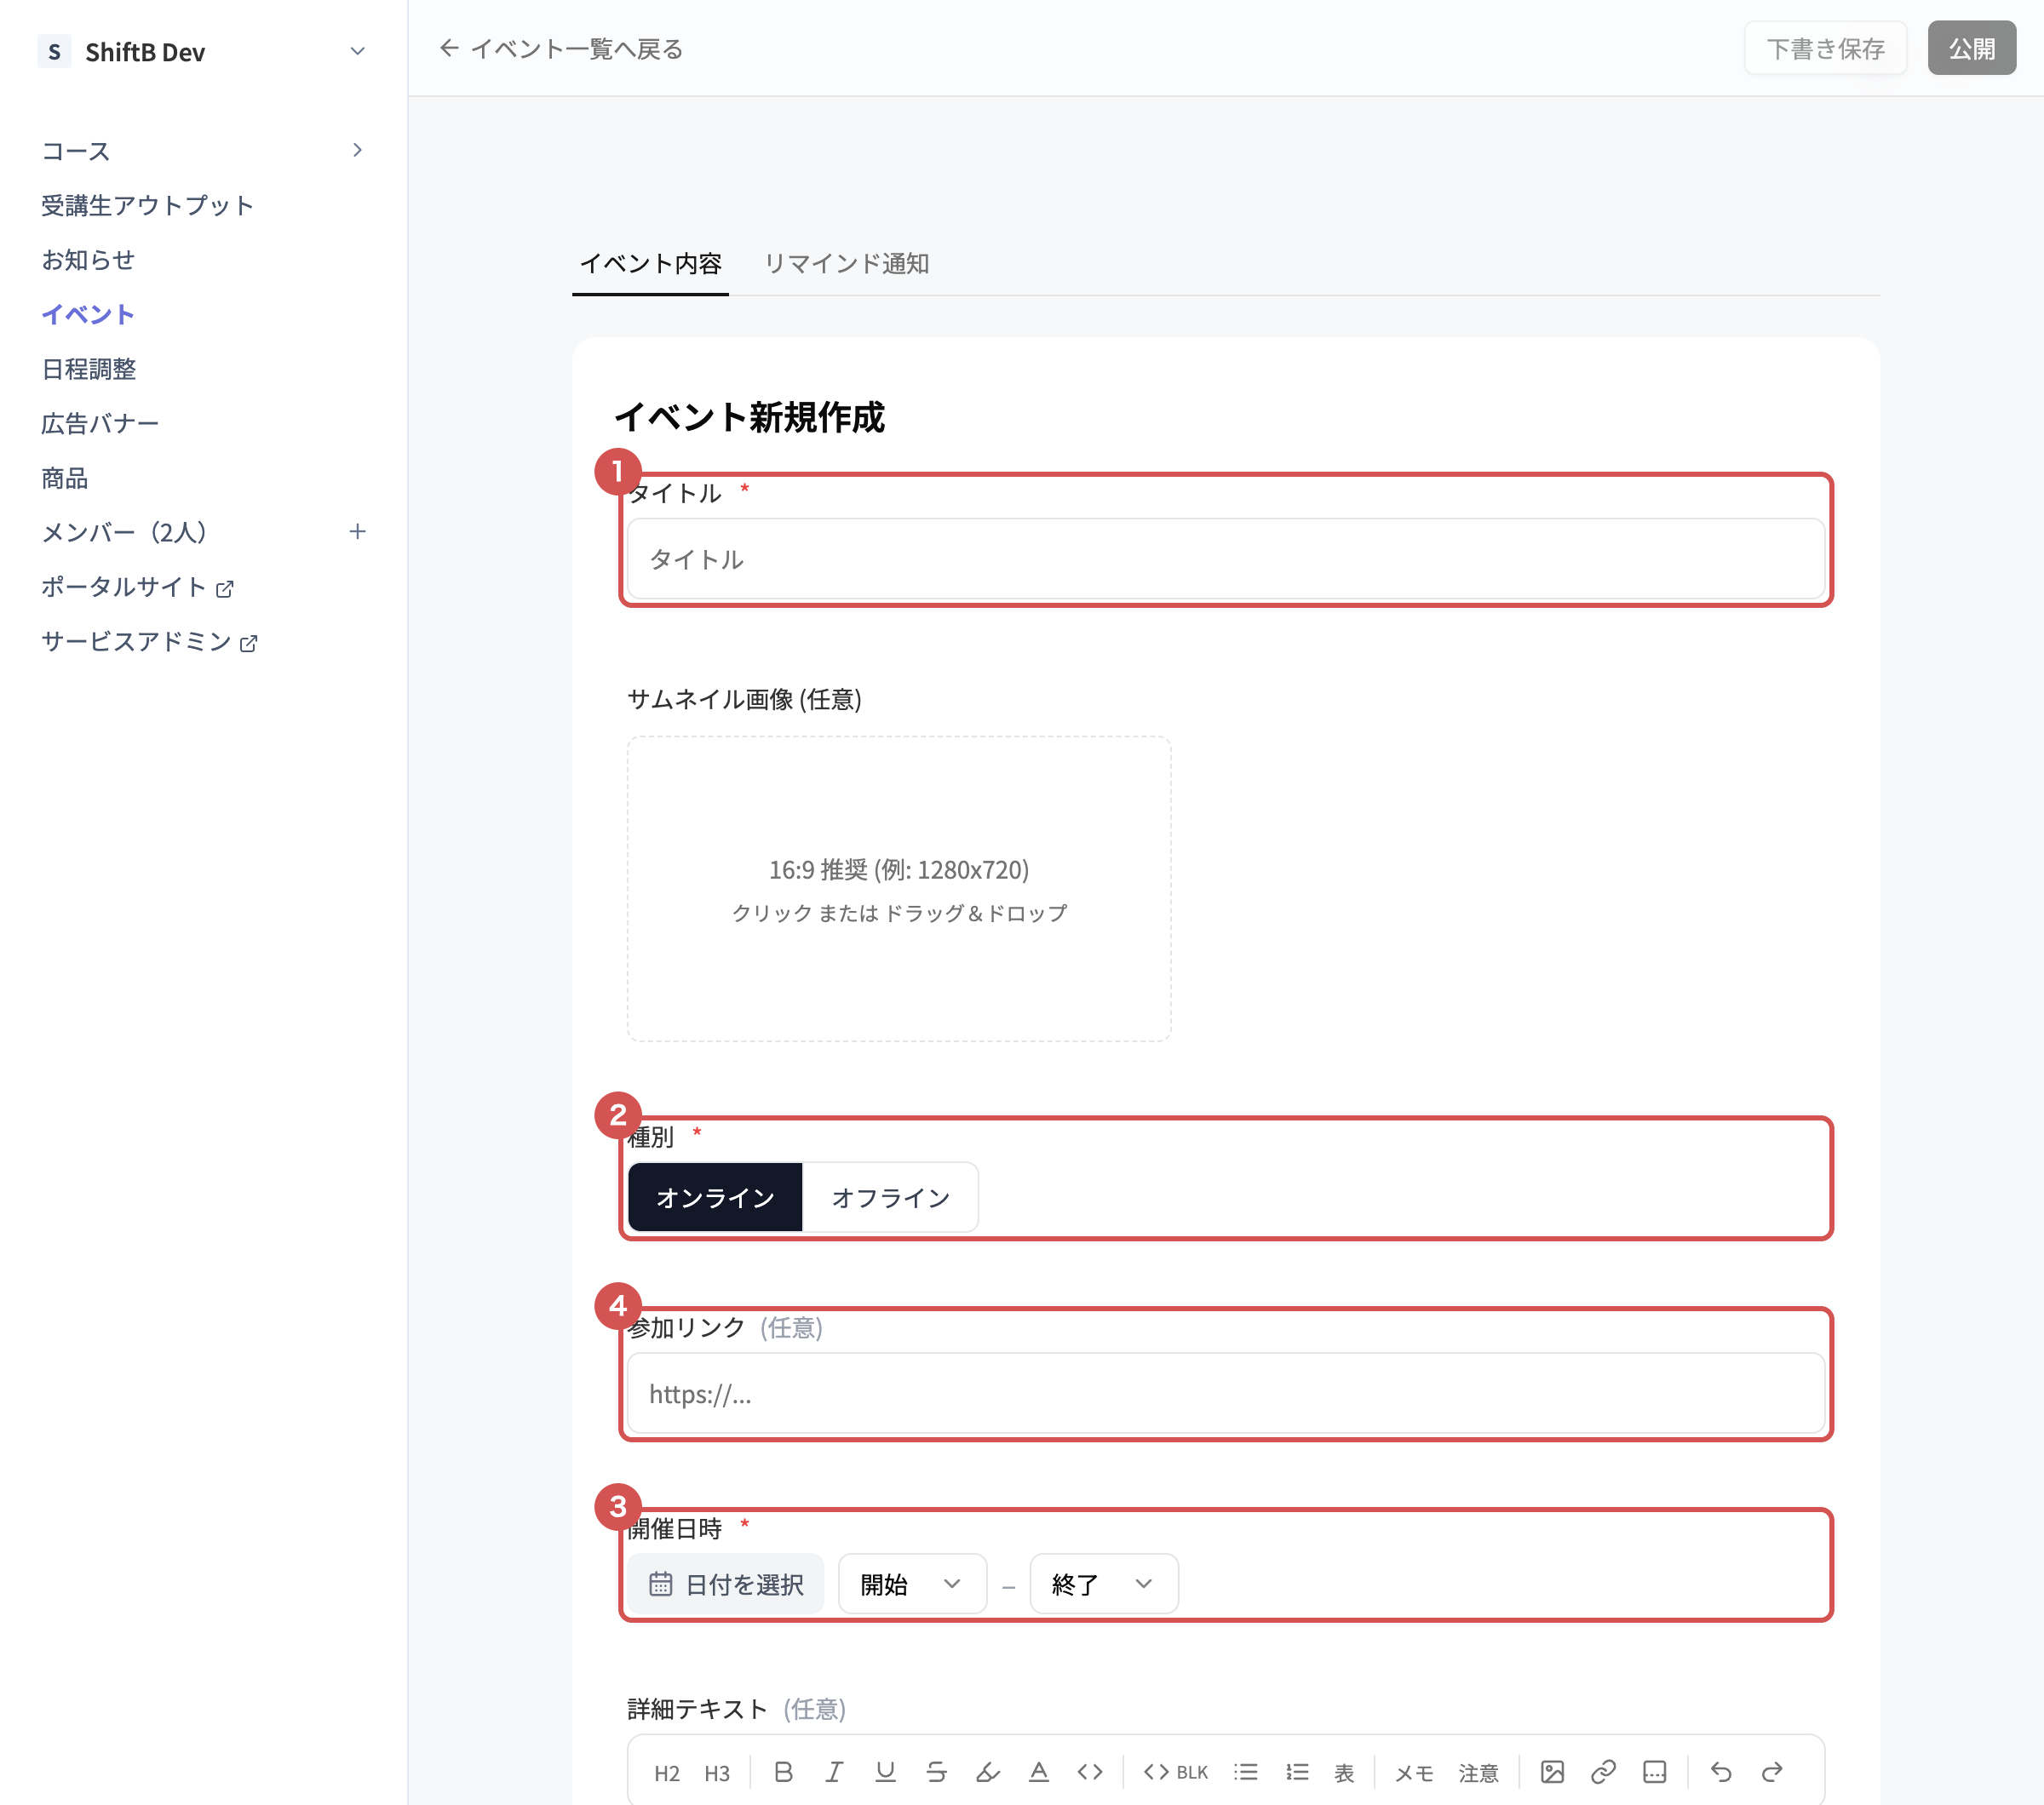The height and width of the screenshot is (1805, 2044).
Task: Insert a bulleted list
Action: [x=1246, y=1772]
